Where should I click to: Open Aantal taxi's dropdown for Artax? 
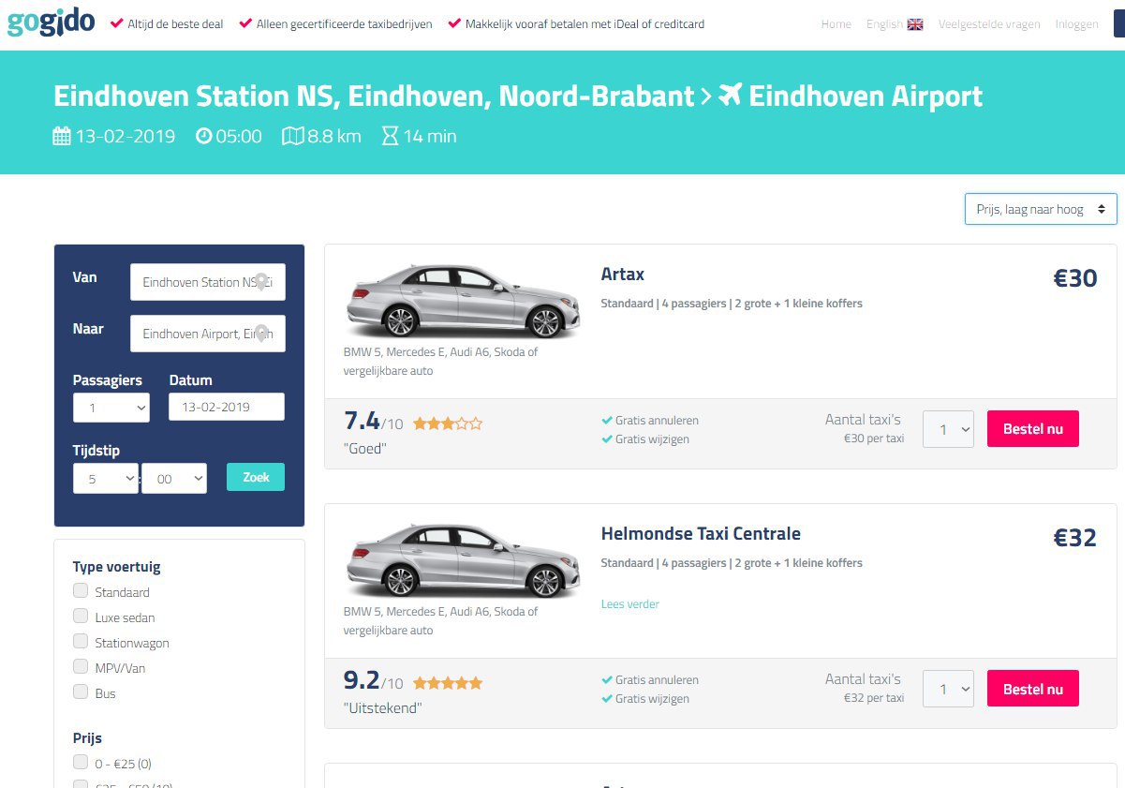[x=948, y=429]
